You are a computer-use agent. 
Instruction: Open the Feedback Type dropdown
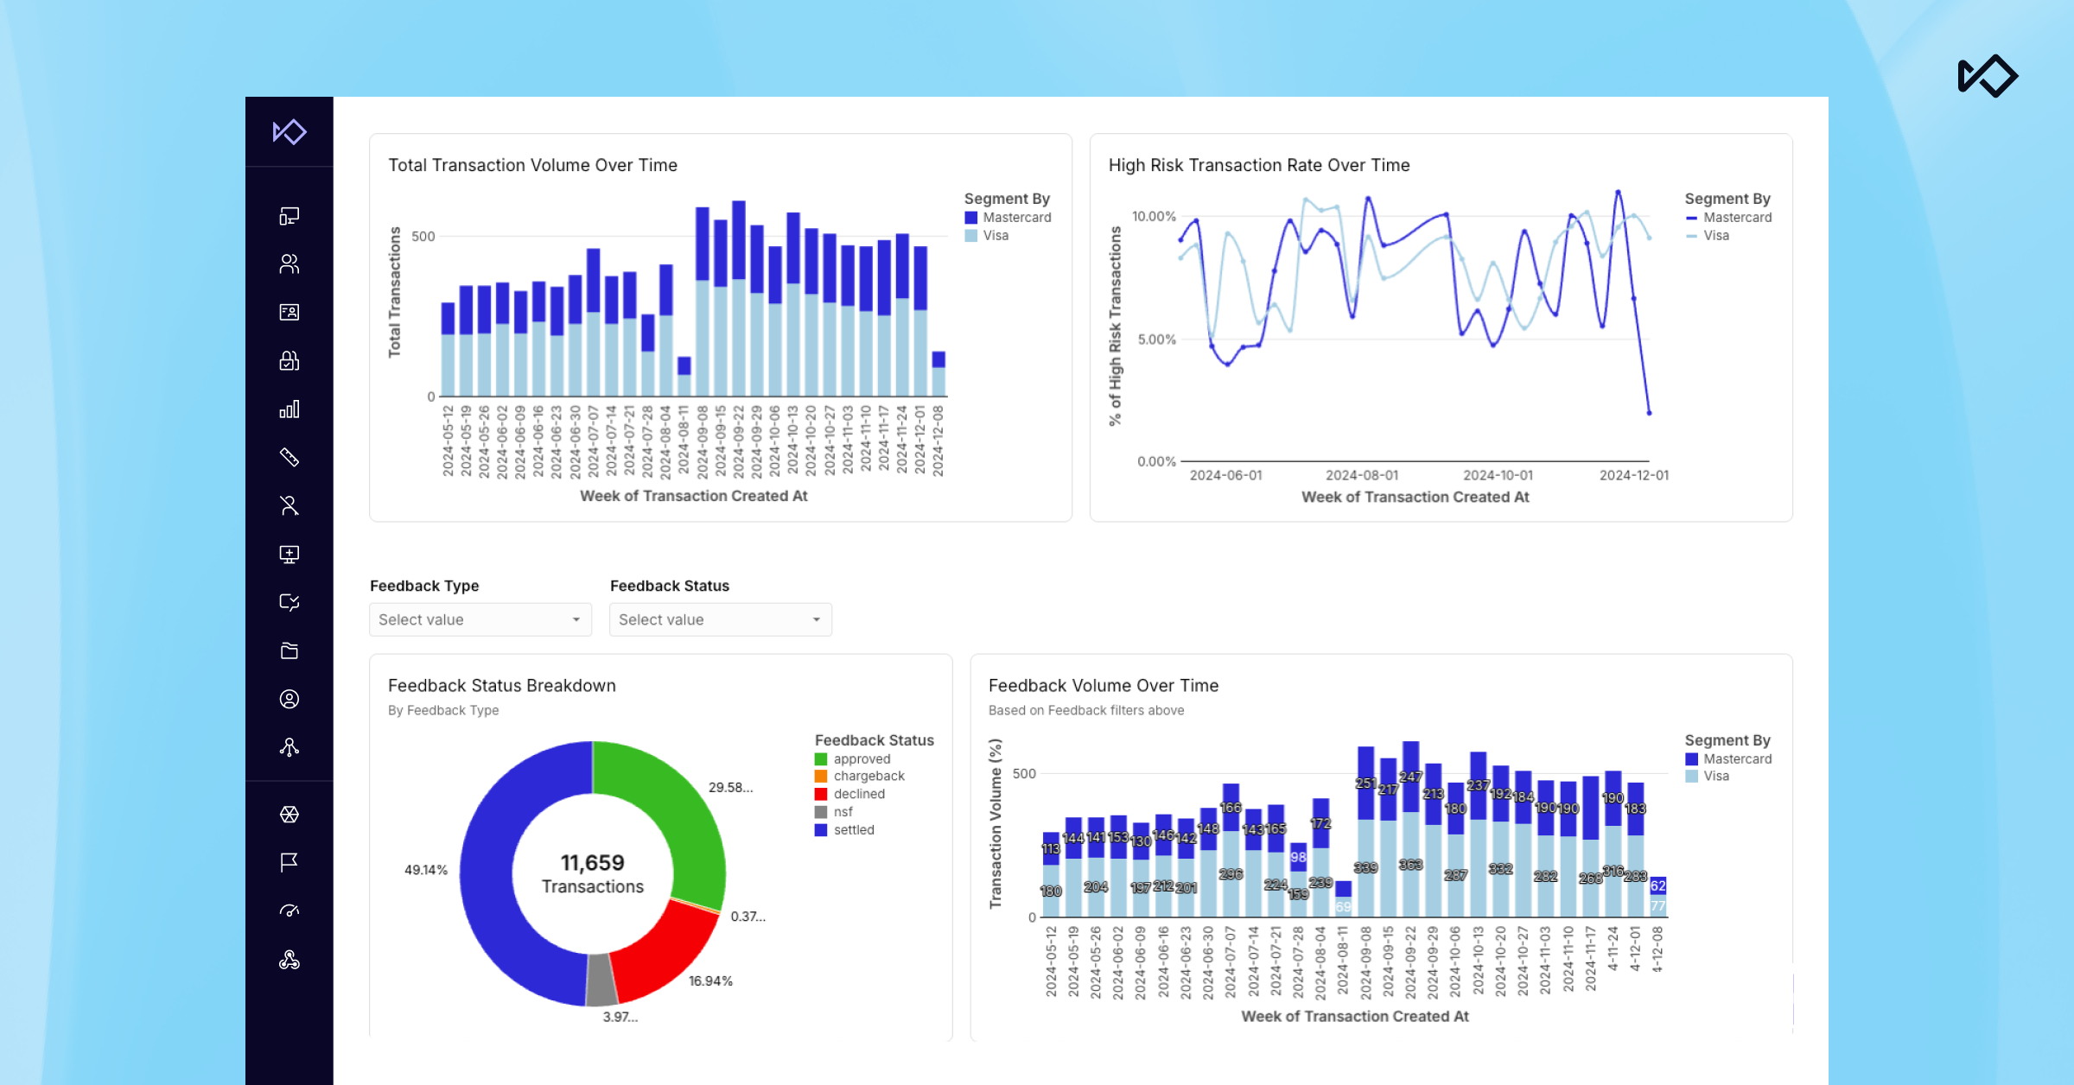(480, 619)
